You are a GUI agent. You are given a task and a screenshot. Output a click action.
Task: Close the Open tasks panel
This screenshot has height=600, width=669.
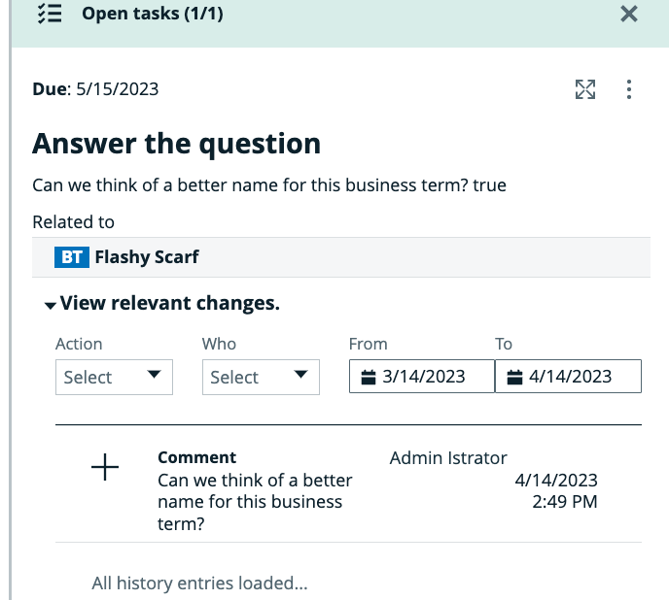[x=629, y=14]
